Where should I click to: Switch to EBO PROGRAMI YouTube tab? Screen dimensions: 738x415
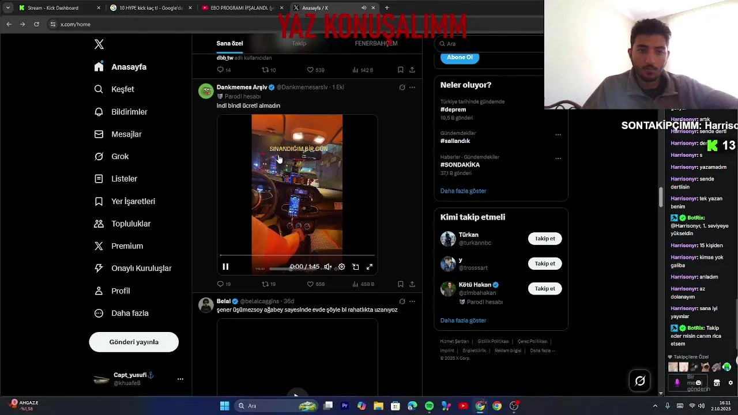coord(242,8)
